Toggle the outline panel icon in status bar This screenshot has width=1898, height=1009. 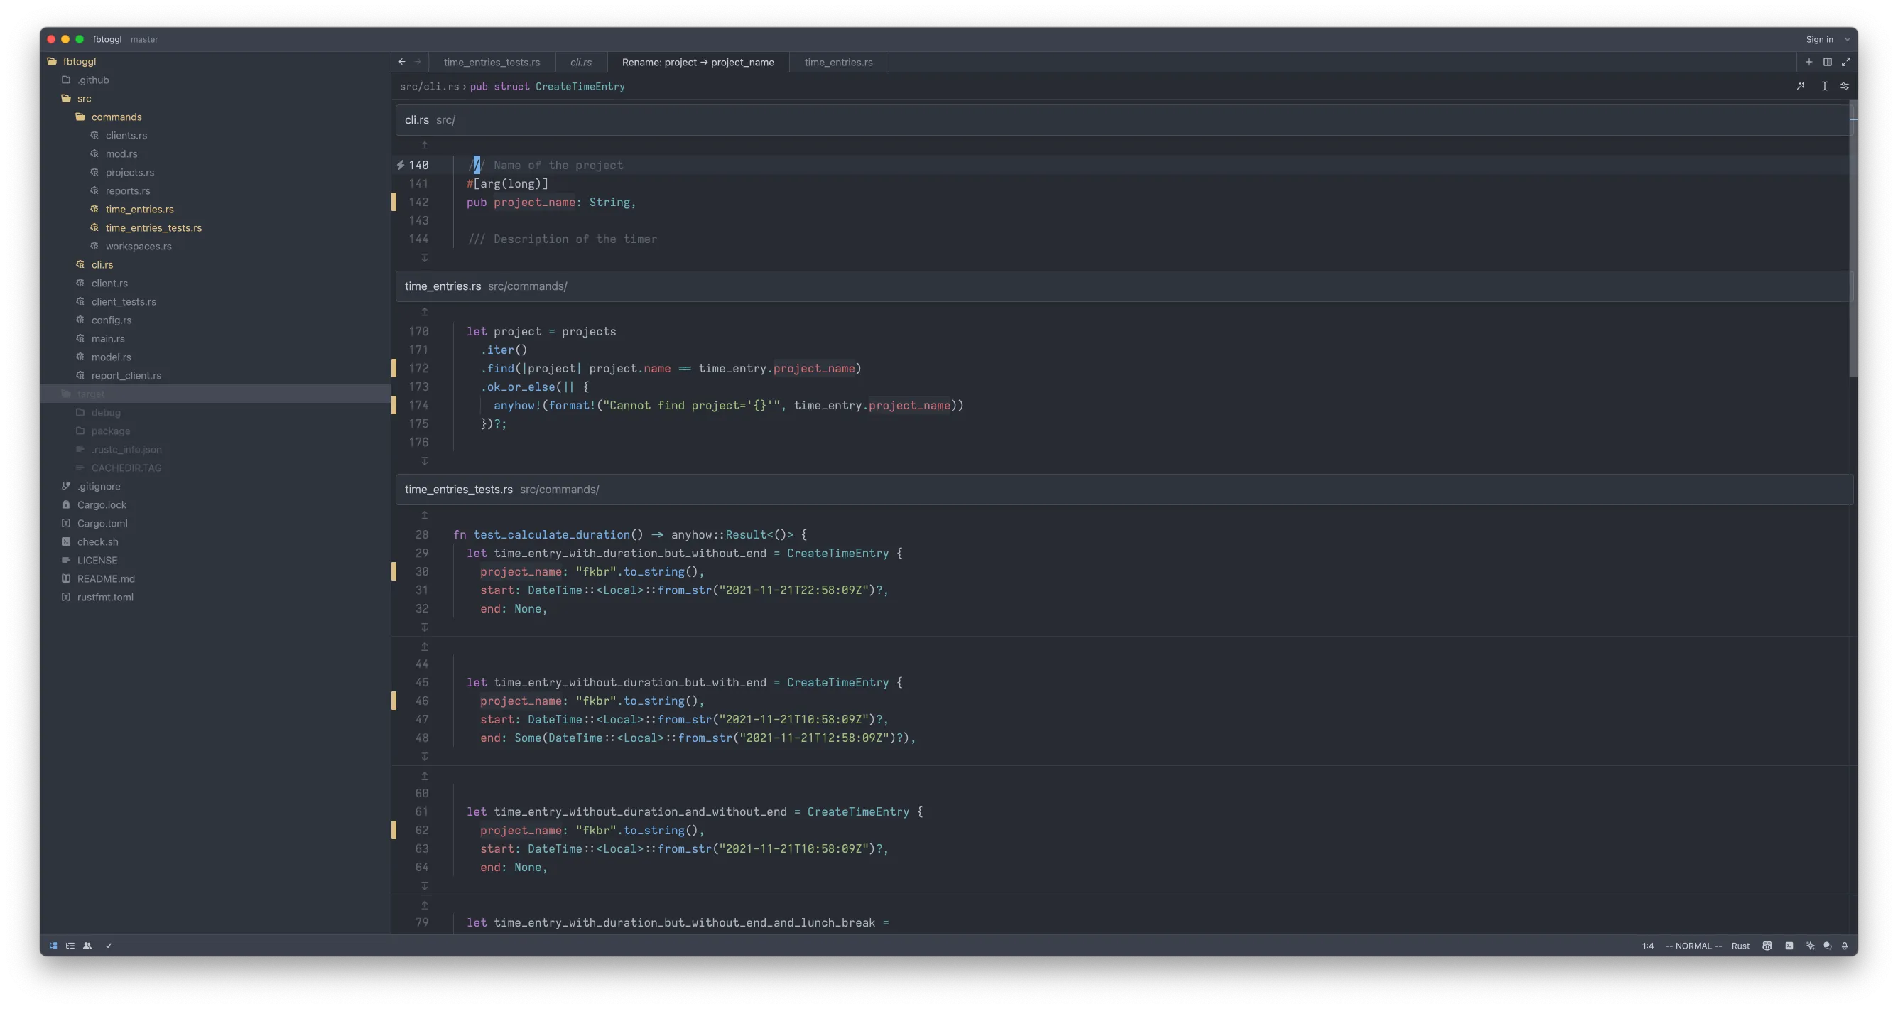point(70,946)
